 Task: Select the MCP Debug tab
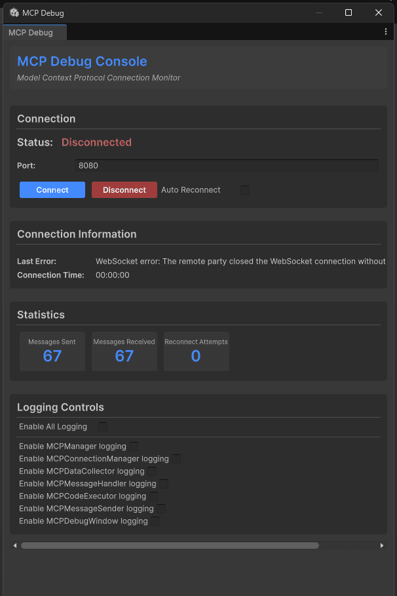(35, 32)
